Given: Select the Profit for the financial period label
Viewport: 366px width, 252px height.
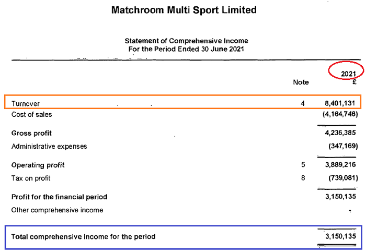Looking at the screenshot, I should click(x=59, y=197).
